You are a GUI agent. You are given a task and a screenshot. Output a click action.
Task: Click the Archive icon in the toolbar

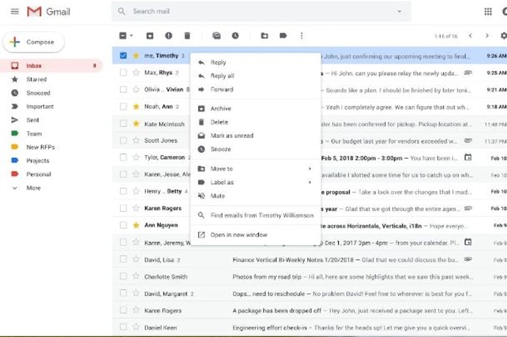(x=149, y=36)
